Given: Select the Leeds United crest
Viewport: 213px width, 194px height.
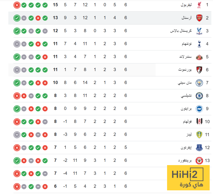Looking at the screenshot, I should [199, 135].
